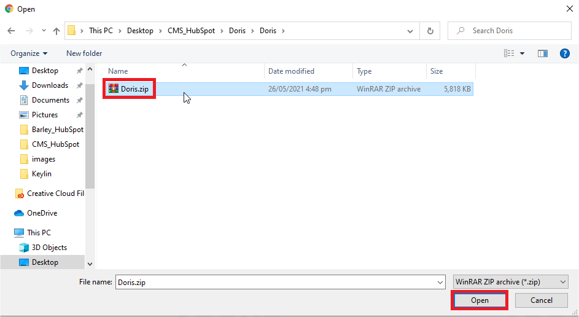This screenshot has width=579, height=317.
Task: Click into the Search Doris field
Action: (515, 31)
